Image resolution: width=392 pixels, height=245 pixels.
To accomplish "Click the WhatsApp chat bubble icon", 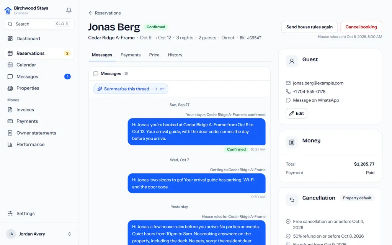I will tap(288, 100).
